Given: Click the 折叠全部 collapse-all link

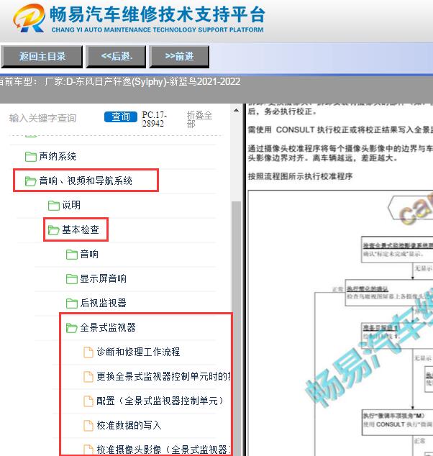Looking at the screenshot, I should [x=199, y=119].
